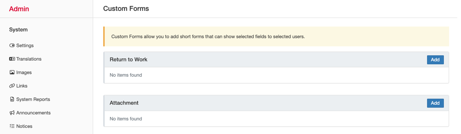Click the Links chain icon
The width and height of the screenshot is (461, 134).
[12, 86]
